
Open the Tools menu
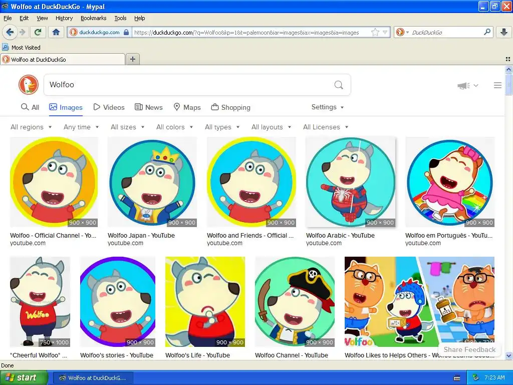(x=120, y=18)
